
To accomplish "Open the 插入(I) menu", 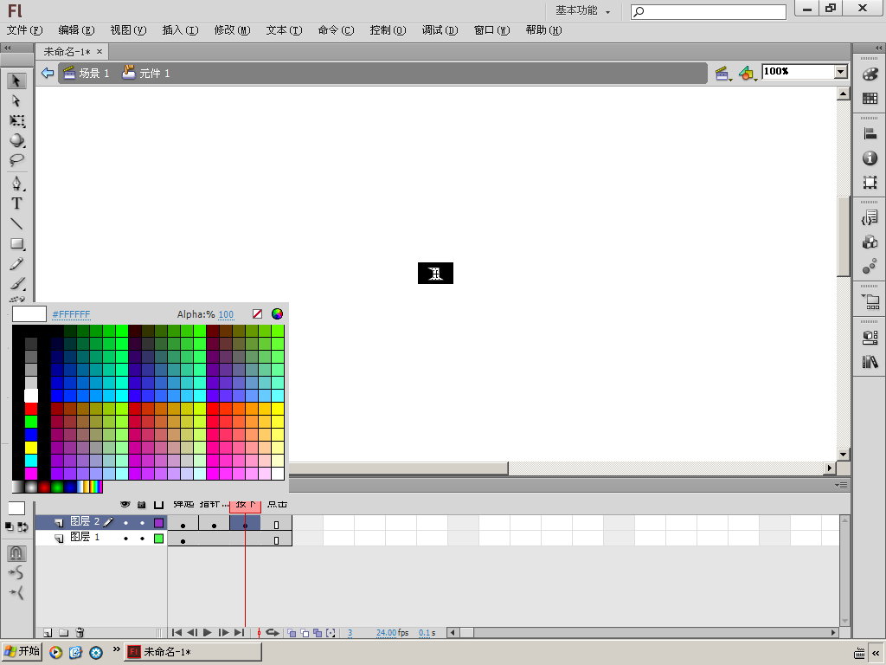I will (180, 30).
